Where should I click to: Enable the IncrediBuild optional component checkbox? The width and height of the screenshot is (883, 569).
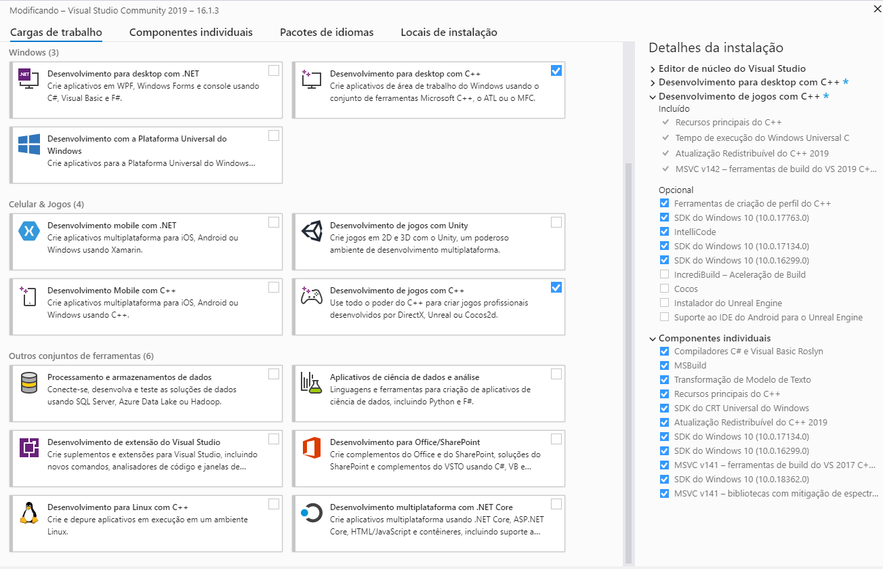coord(664,274)
